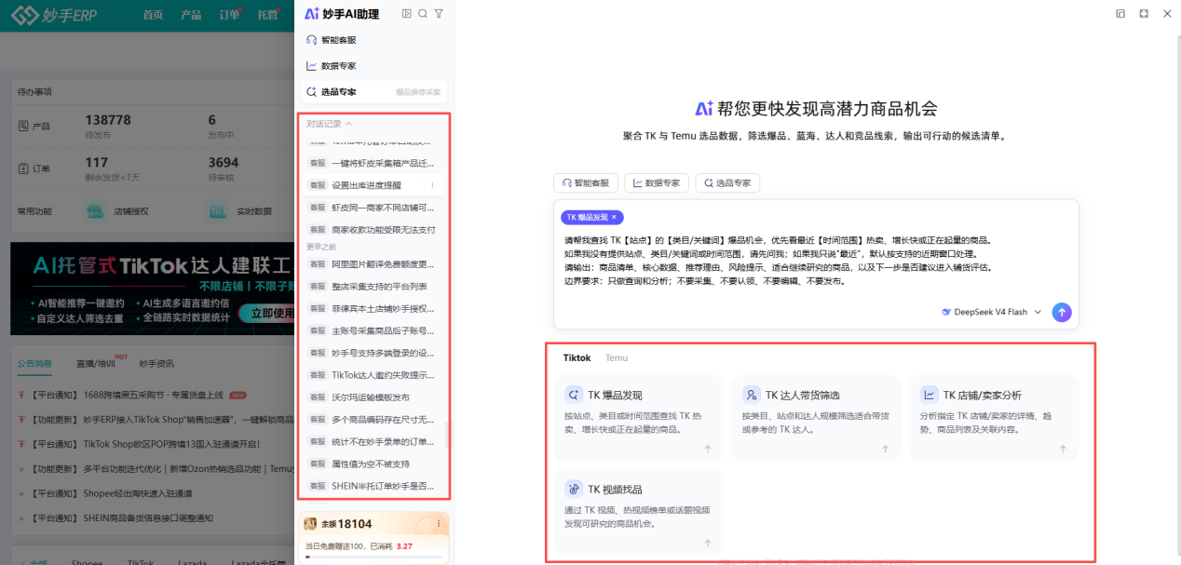Open conversation 主账号采集商品后子账号...
Screen dimensions: 1181x565
[x=373, y=330]
